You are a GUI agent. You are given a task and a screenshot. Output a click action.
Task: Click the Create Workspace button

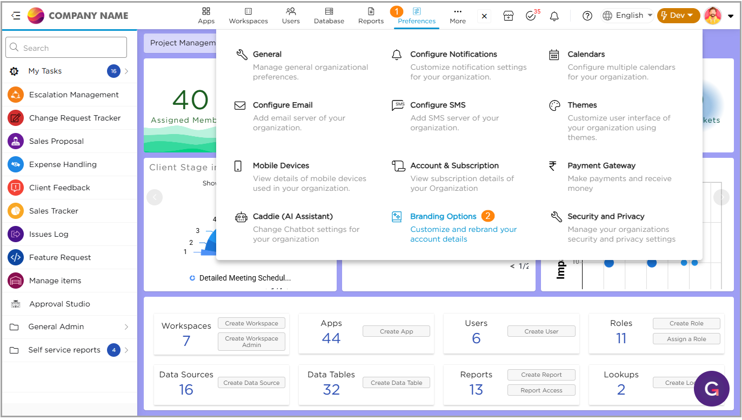coord(251,323)
